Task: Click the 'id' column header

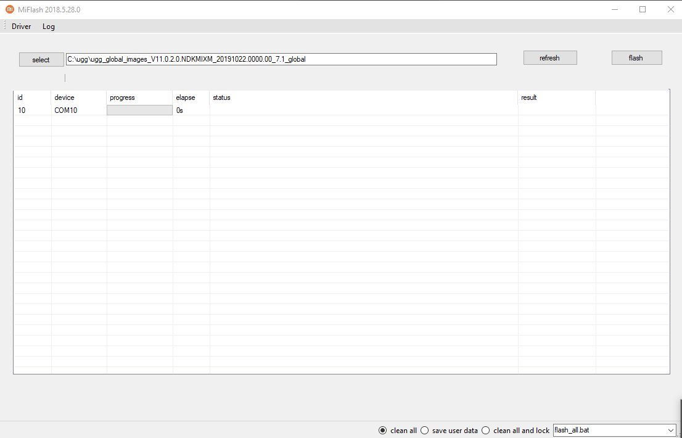Action: pyautogui.click(x=33, y=97)
